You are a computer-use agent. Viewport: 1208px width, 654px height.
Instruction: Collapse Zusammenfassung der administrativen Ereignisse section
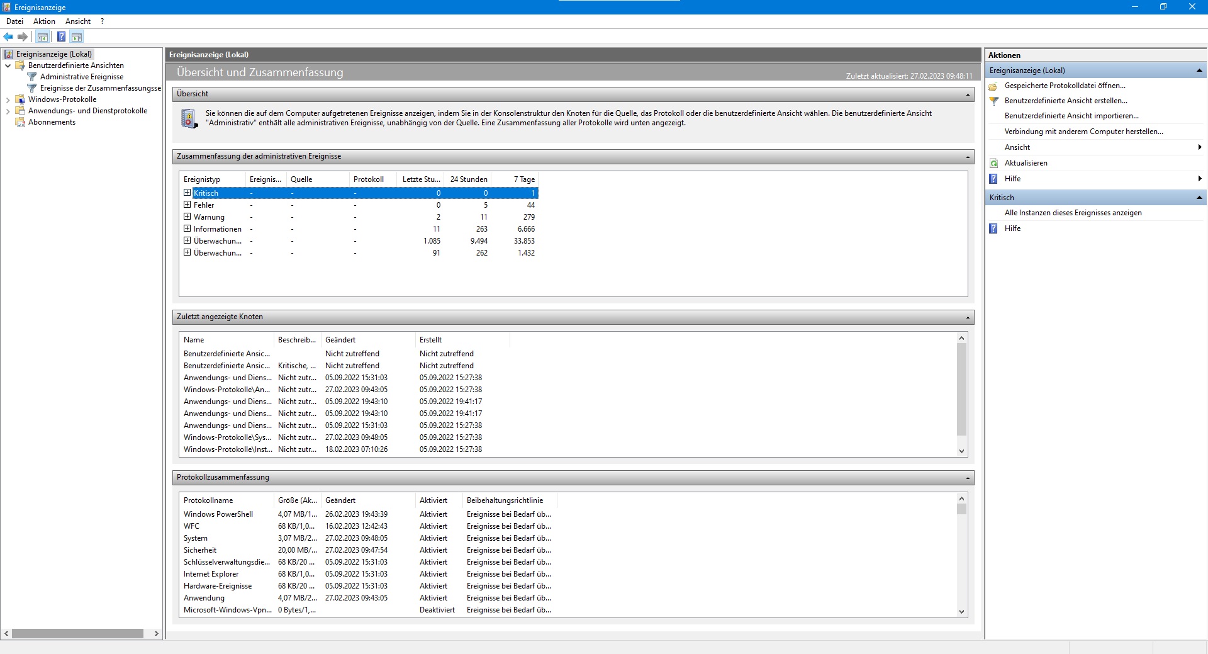968,157
